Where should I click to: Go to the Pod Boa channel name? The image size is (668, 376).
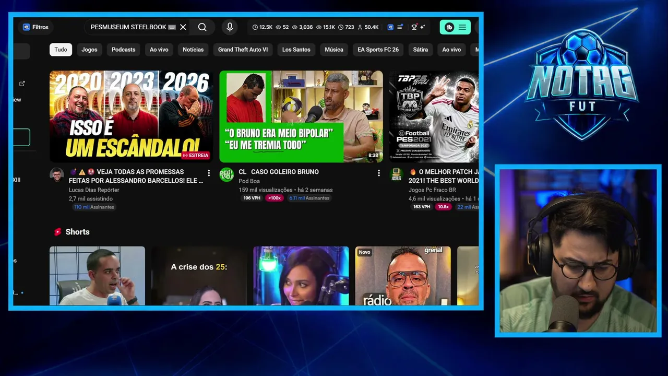pyautogui.click(x=249, y=181)
